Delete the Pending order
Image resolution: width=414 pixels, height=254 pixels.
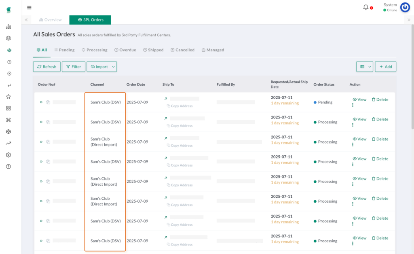click(380, 99)
